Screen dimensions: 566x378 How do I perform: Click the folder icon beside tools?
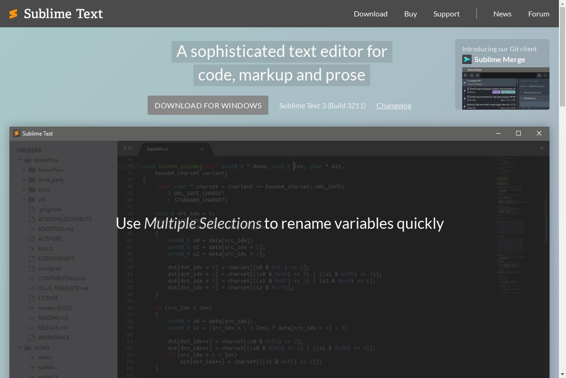click(x=32, y=190)
